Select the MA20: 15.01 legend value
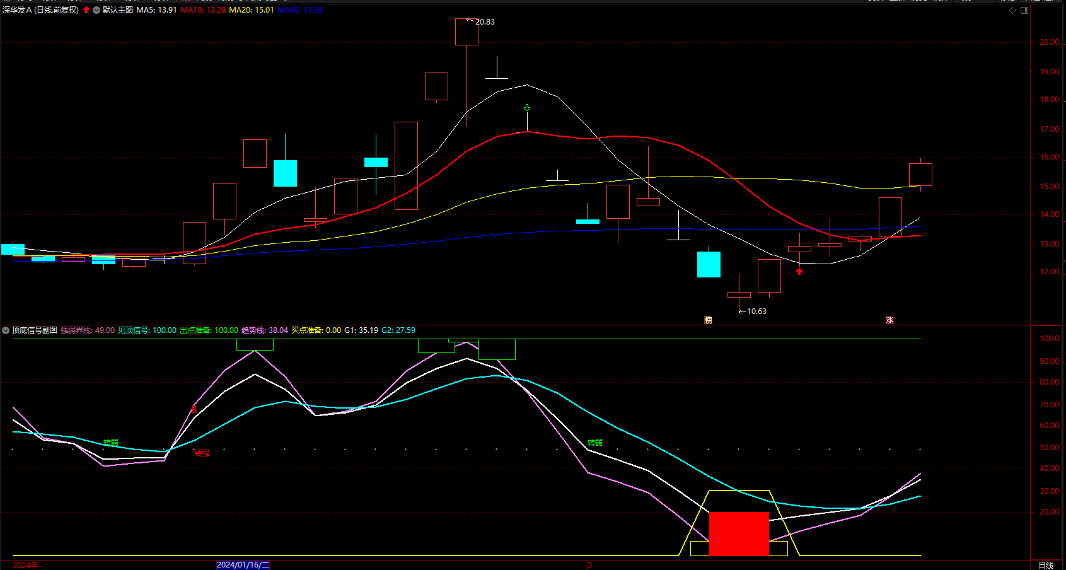Screen dimensions: 1066x570 coord(252,10)
